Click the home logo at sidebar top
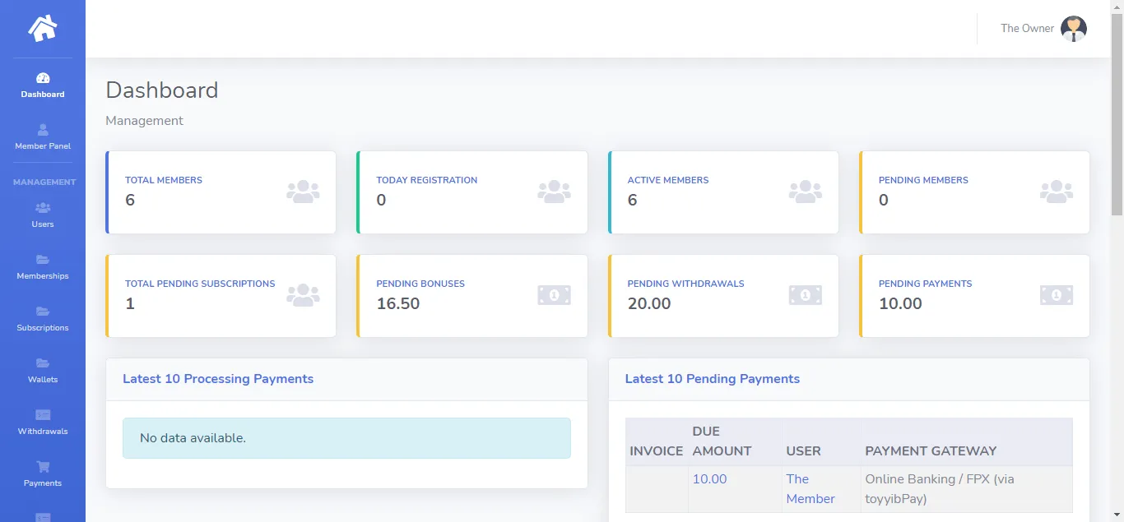The image size is (1124, 522). coord(42,28)
